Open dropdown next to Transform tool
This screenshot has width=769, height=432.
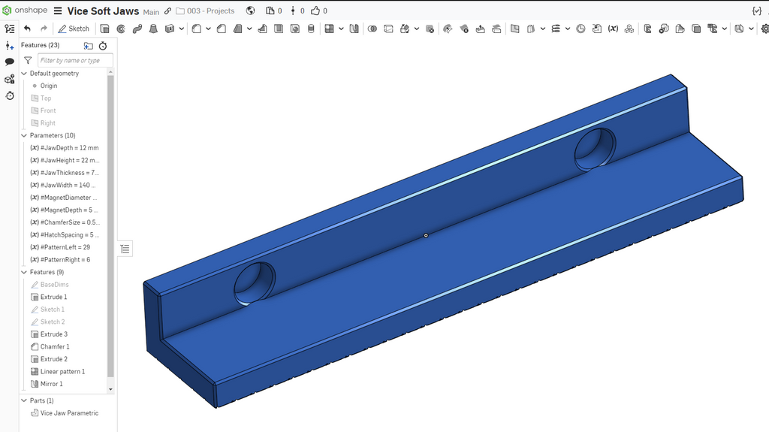point(416,29)
